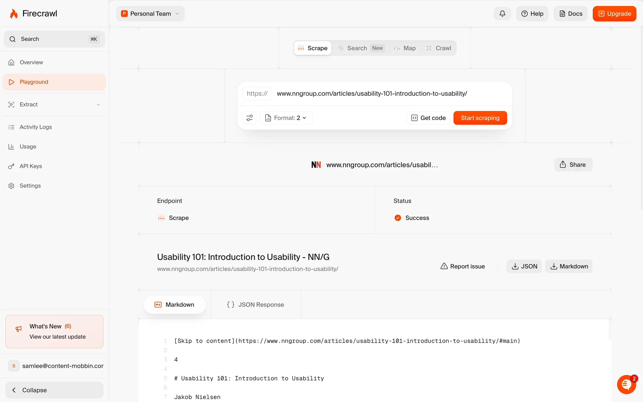Expand the Personal Team selector

(150, 14)
